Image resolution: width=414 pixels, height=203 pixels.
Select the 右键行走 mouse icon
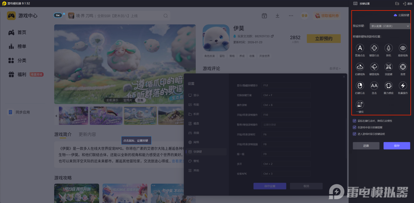(360, 86)
